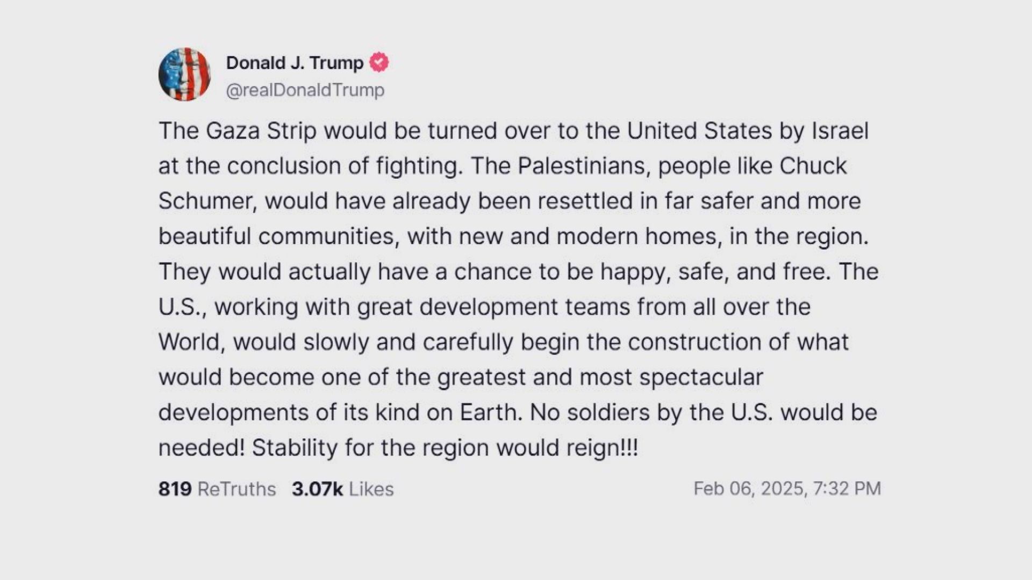Click the word "World" in the post
This screenshot has height=580, width=1032.
(190, 342)
